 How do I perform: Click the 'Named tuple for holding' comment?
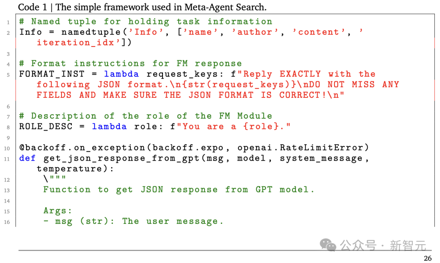tap(100, 22)
